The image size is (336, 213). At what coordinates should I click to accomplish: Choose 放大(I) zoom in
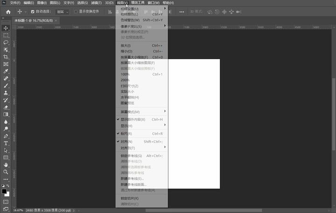142,46
